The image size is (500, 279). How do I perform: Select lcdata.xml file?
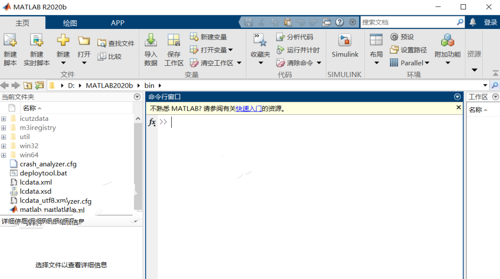click(x=35, y=182)
